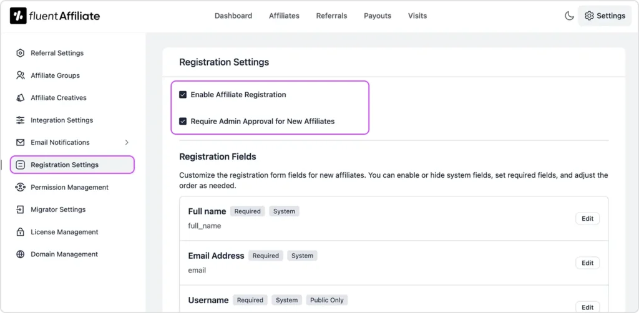Click the Registration Settings form icon
The width and height of the screenshot is (639, 313).
pyautogui.click(x=21, y=165)
